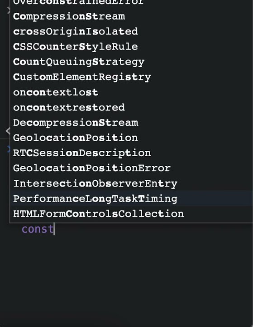Click the gray chevron near top left
The height and width of the screenshot is (327, 253).
coord(9,10)
